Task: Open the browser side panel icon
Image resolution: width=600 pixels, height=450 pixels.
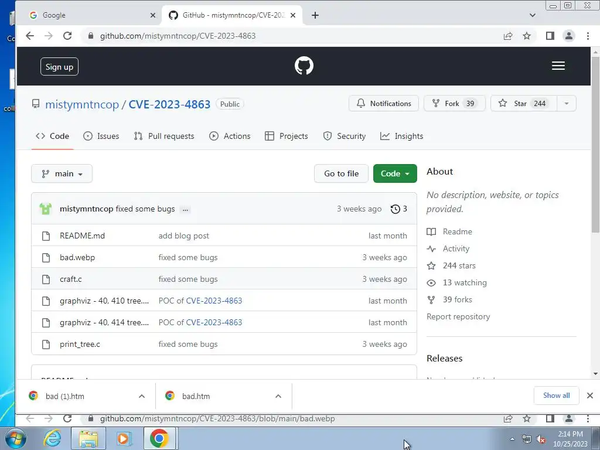Action: click(550, 36)
